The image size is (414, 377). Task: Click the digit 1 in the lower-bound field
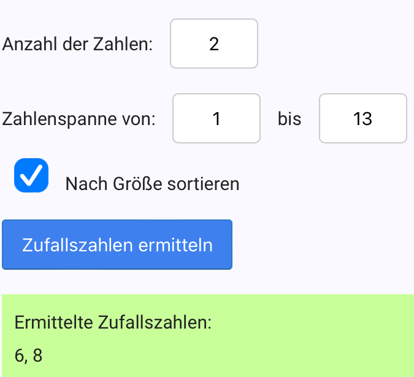point(217,119)
